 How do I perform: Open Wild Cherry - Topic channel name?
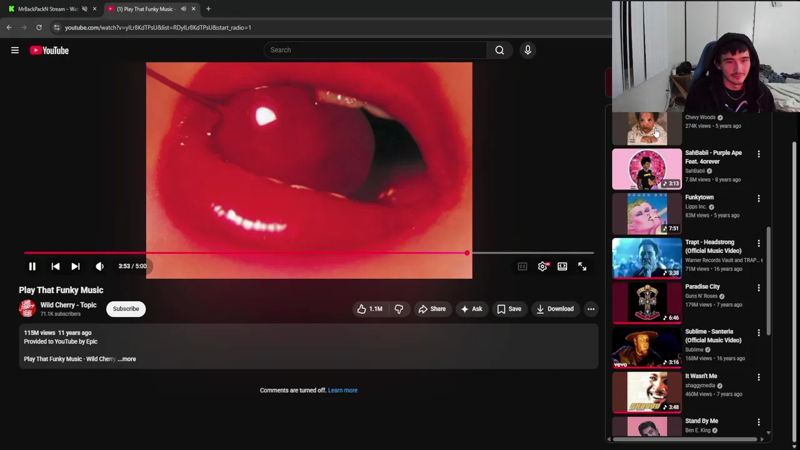[x=68, y=305]
